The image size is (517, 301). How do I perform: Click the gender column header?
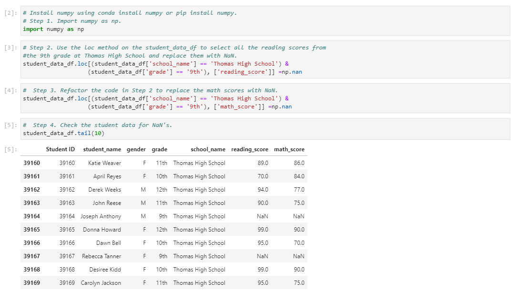(x=136, y=149)
